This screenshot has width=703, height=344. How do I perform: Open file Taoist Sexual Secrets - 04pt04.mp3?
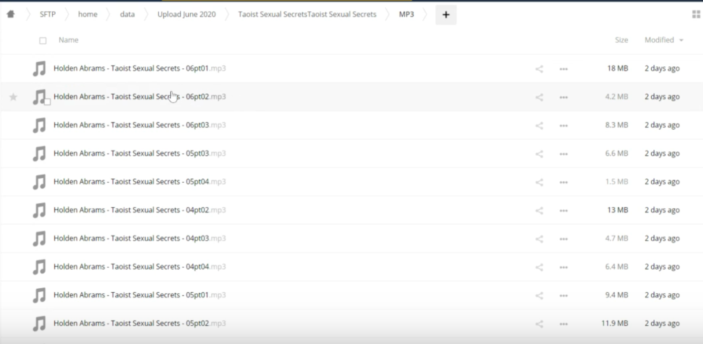(140, 267)
